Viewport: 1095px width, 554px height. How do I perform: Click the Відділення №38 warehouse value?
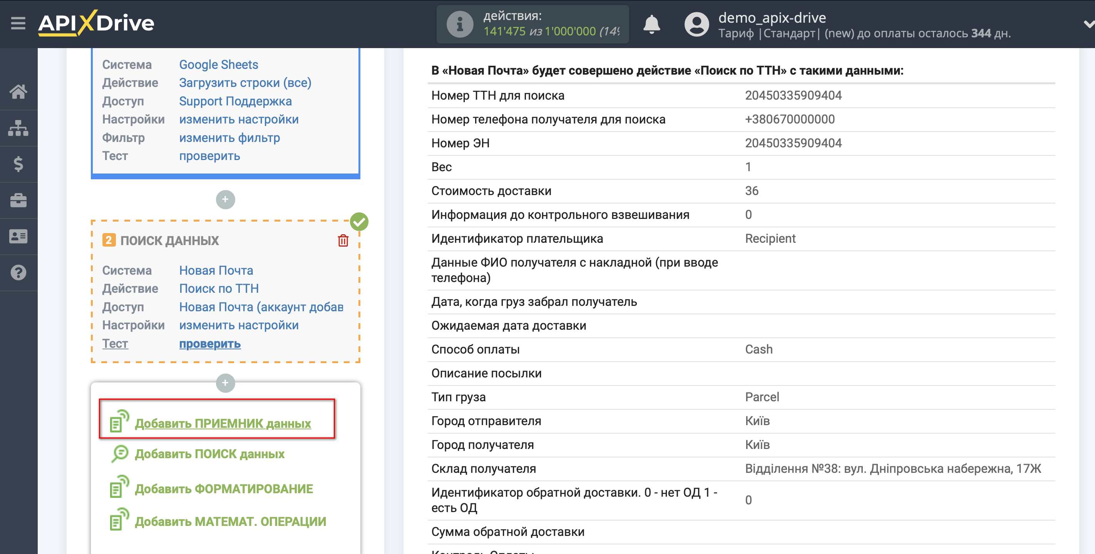[x=893, y=468]
